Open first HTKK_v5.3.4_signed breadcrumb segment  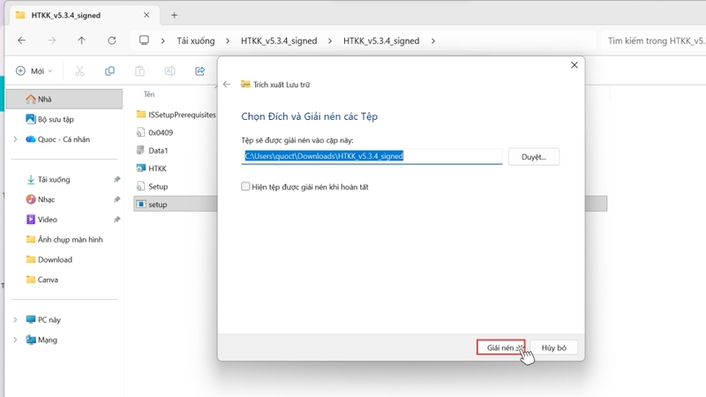279,41
